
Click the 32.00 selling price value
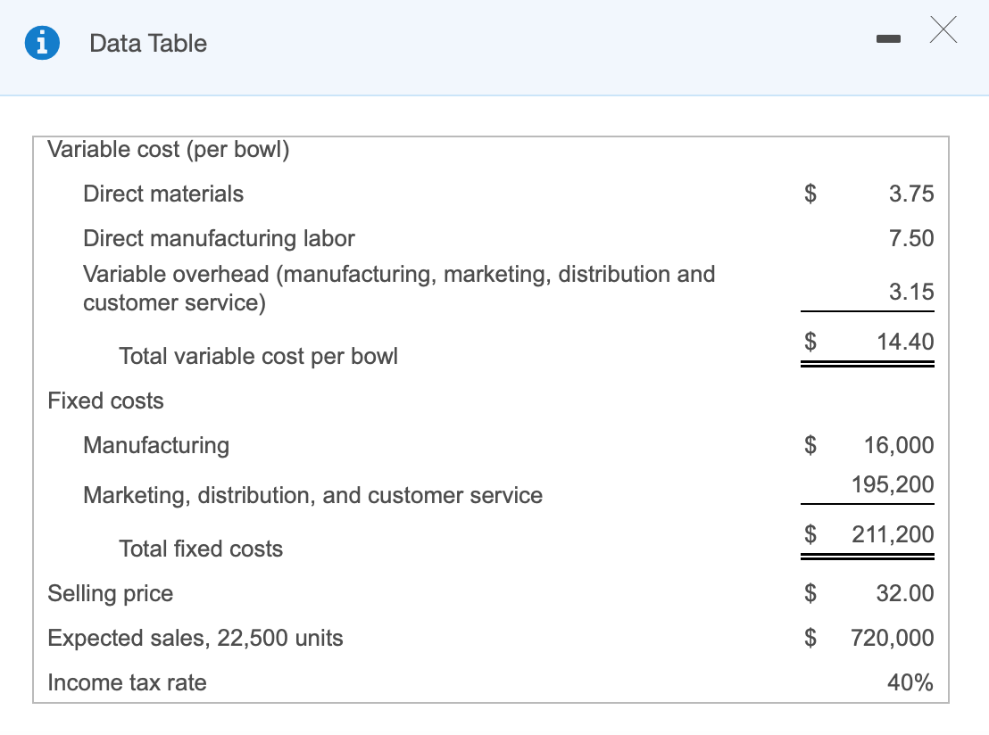pos(905,593)
